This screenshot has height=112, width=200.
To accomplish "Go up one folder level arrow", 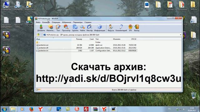I will [38, 35].
